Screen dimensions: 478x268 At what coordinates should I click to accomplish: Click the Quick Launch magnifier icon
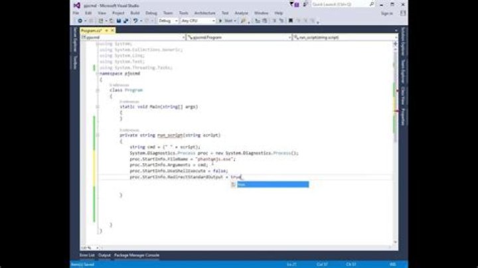(372, 4)
